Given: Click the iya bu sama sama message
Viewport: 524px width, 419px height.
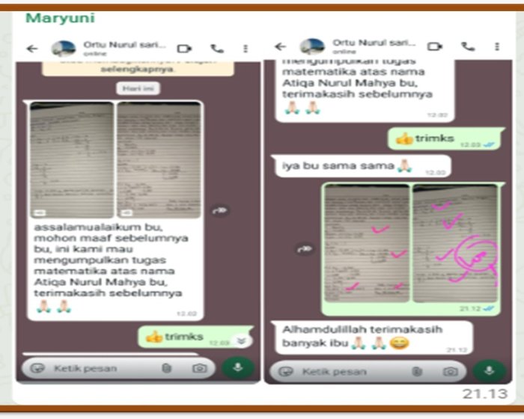Looking at the screenshot, I should pos(362,165).
